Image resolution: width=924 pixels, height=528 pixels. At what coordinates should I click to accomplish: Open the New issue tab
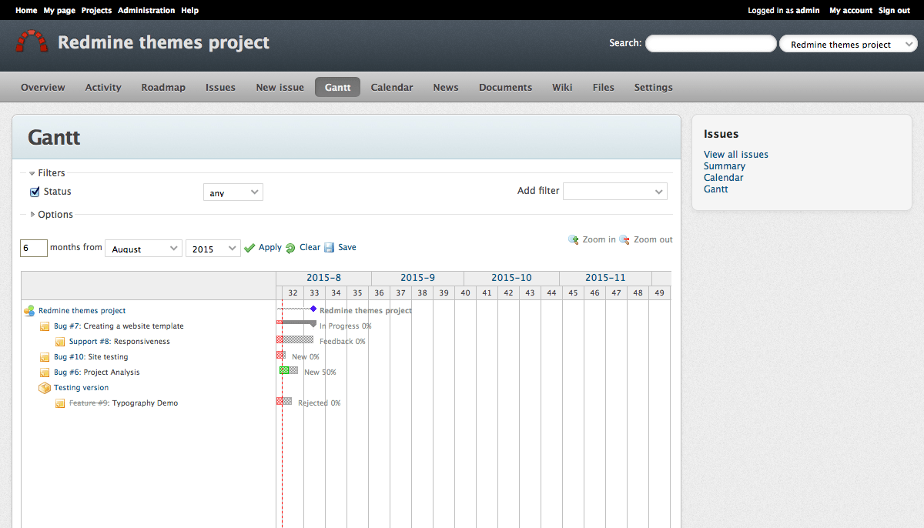[x=280, y=87]
